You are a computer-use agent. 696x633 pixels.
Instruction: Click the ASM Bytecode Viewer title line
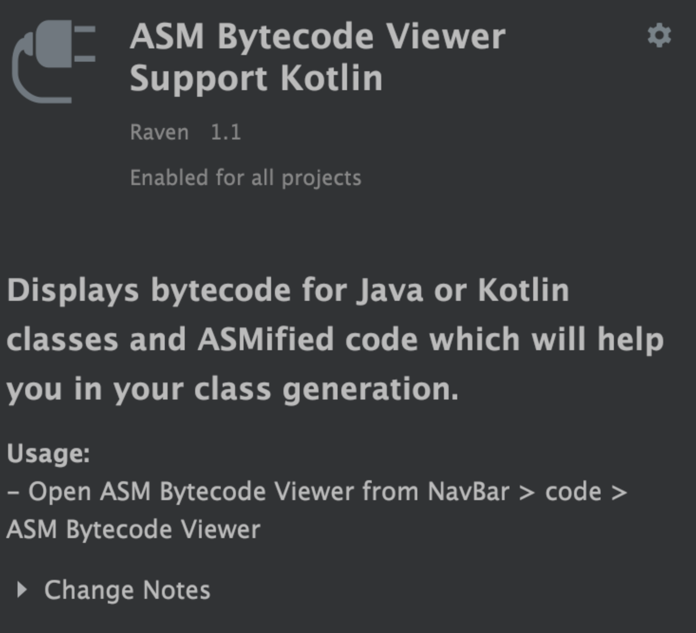(318, 37)
